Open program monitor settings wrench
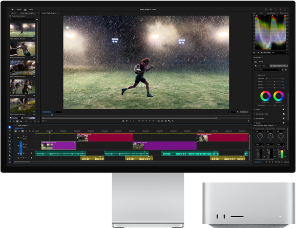 coord(238,112)
